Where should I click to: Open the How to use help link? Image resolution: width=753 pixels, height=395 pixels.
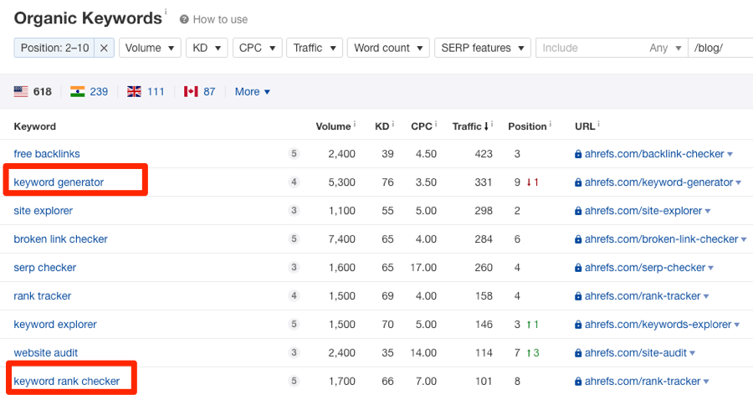pos(220,20)
